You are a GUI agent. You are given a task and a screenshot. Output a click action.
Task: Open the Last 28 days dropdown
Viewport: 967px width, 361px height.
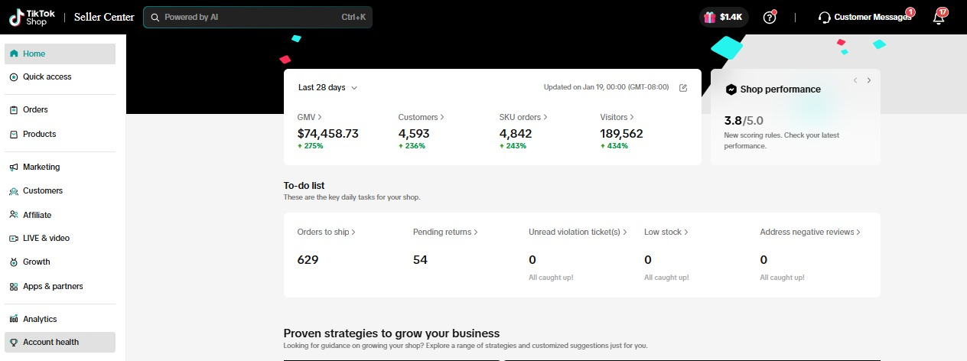[327, 87]
